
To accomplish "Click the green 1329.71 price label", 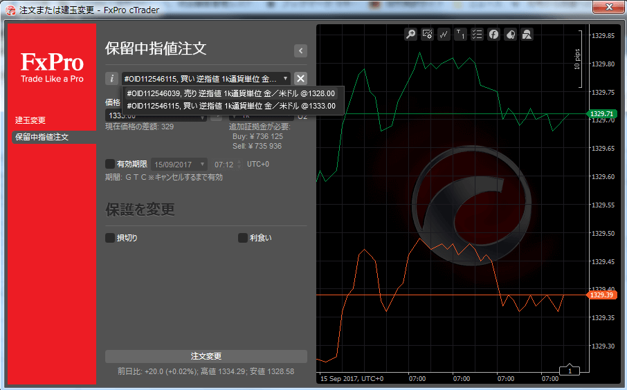I will tap(601, 114).
